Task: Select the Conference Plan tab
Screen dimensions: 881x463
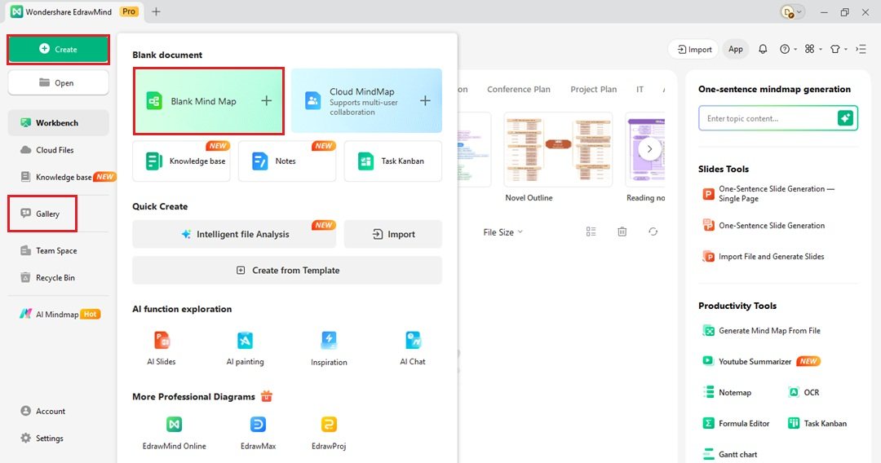Action: tap(519, 89)
